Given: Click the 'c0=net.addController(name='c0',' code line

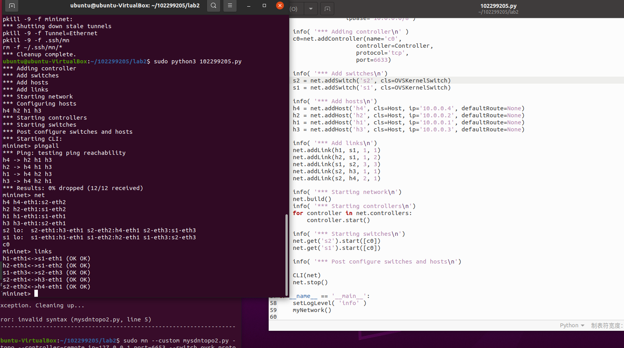Looking at the screenshot, I should tap(347, 39).
